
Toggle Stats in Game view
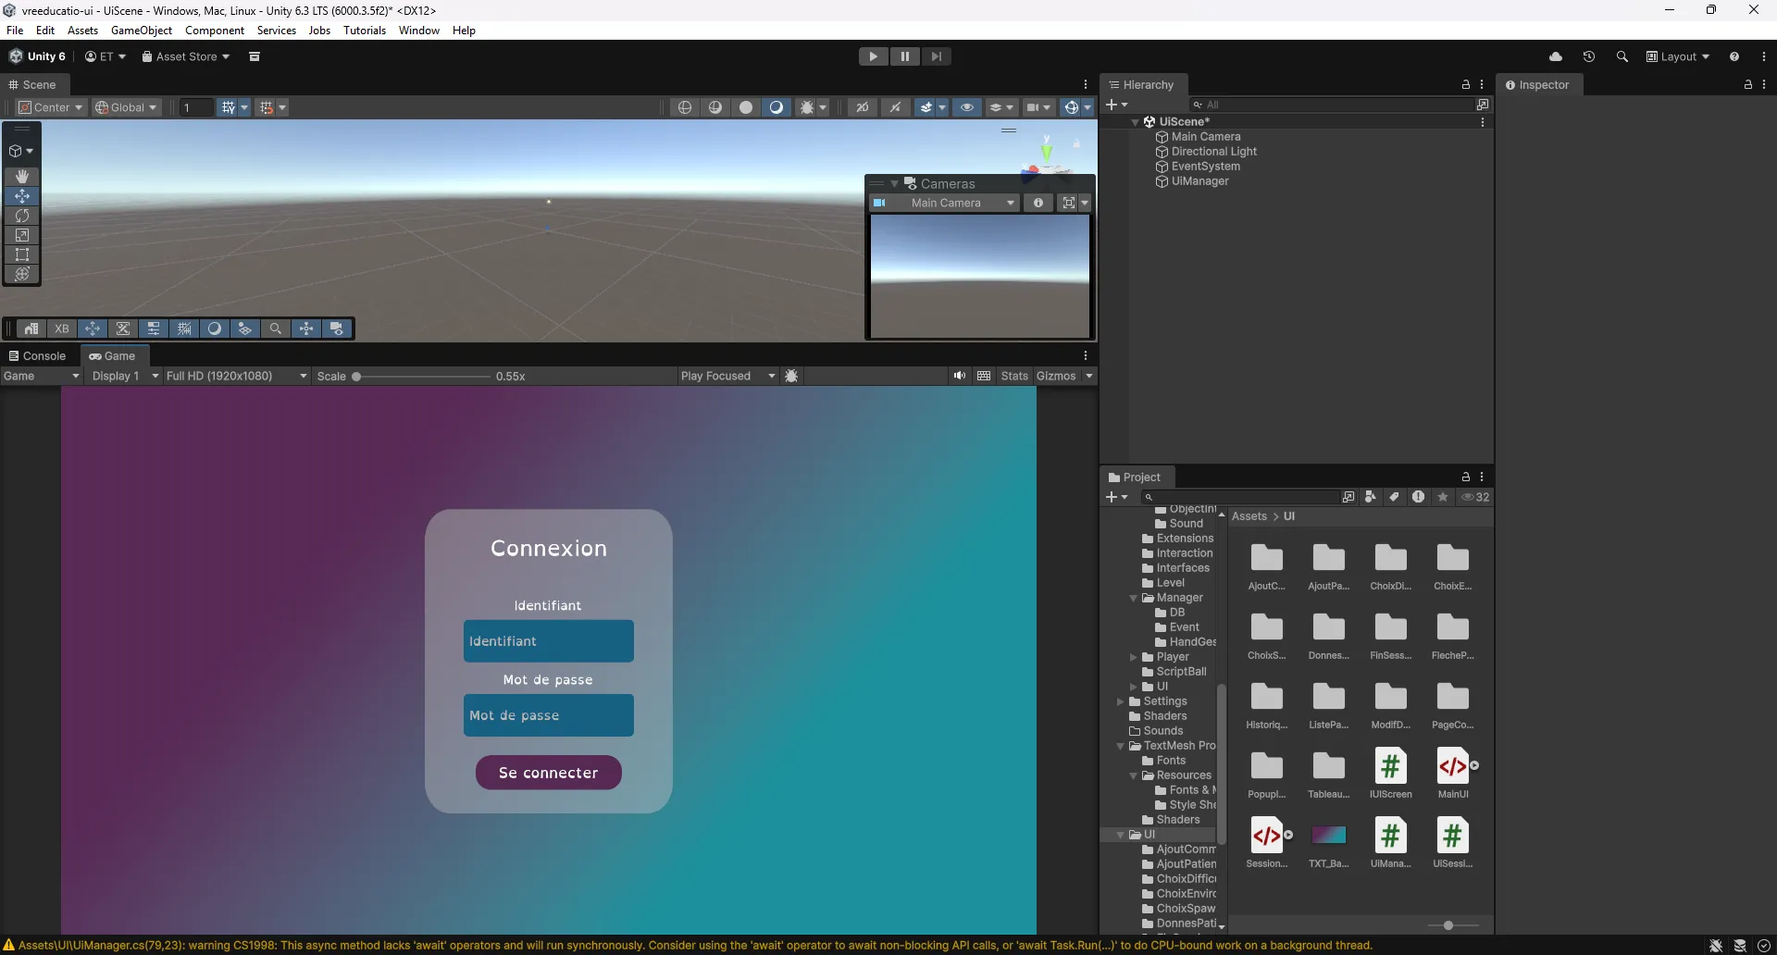[x=1014, y=376]
